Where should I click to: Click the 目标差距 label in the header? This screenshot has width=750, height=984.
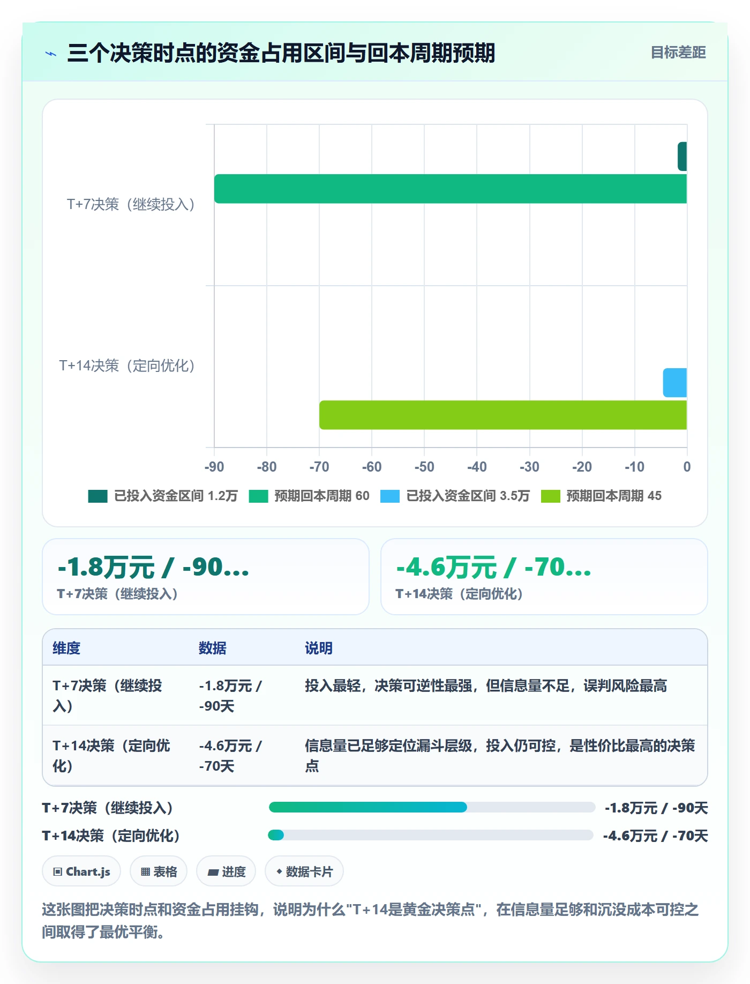point(678,53)
